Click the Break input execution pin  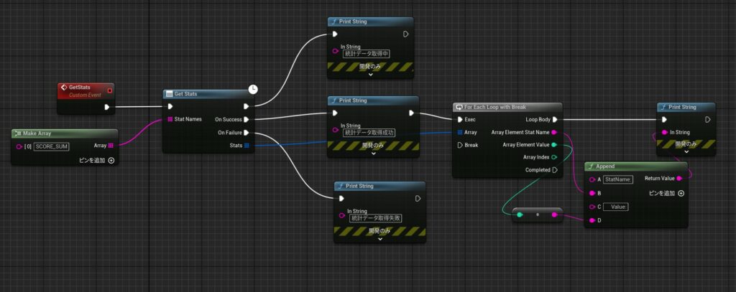pyautogui.click(x=460, y=145)
